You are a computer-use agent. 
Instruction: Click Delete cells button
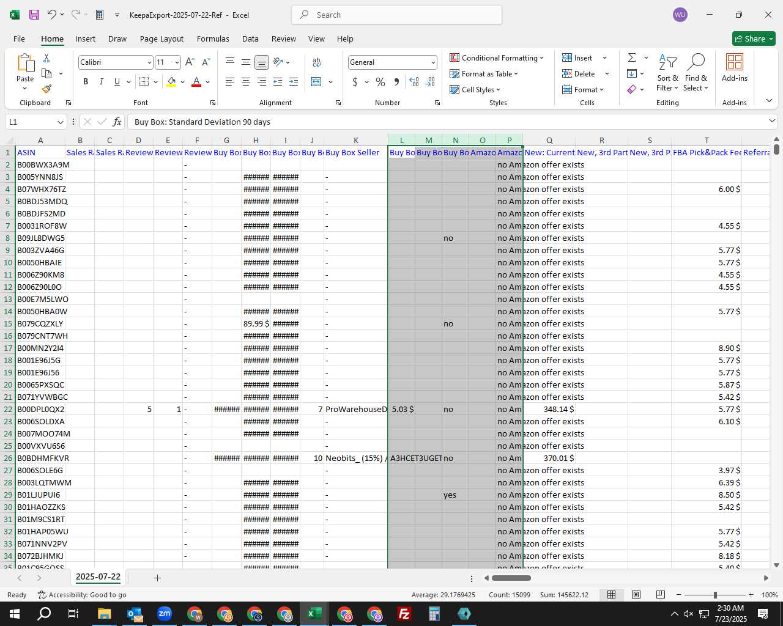[x=579, y=74]
